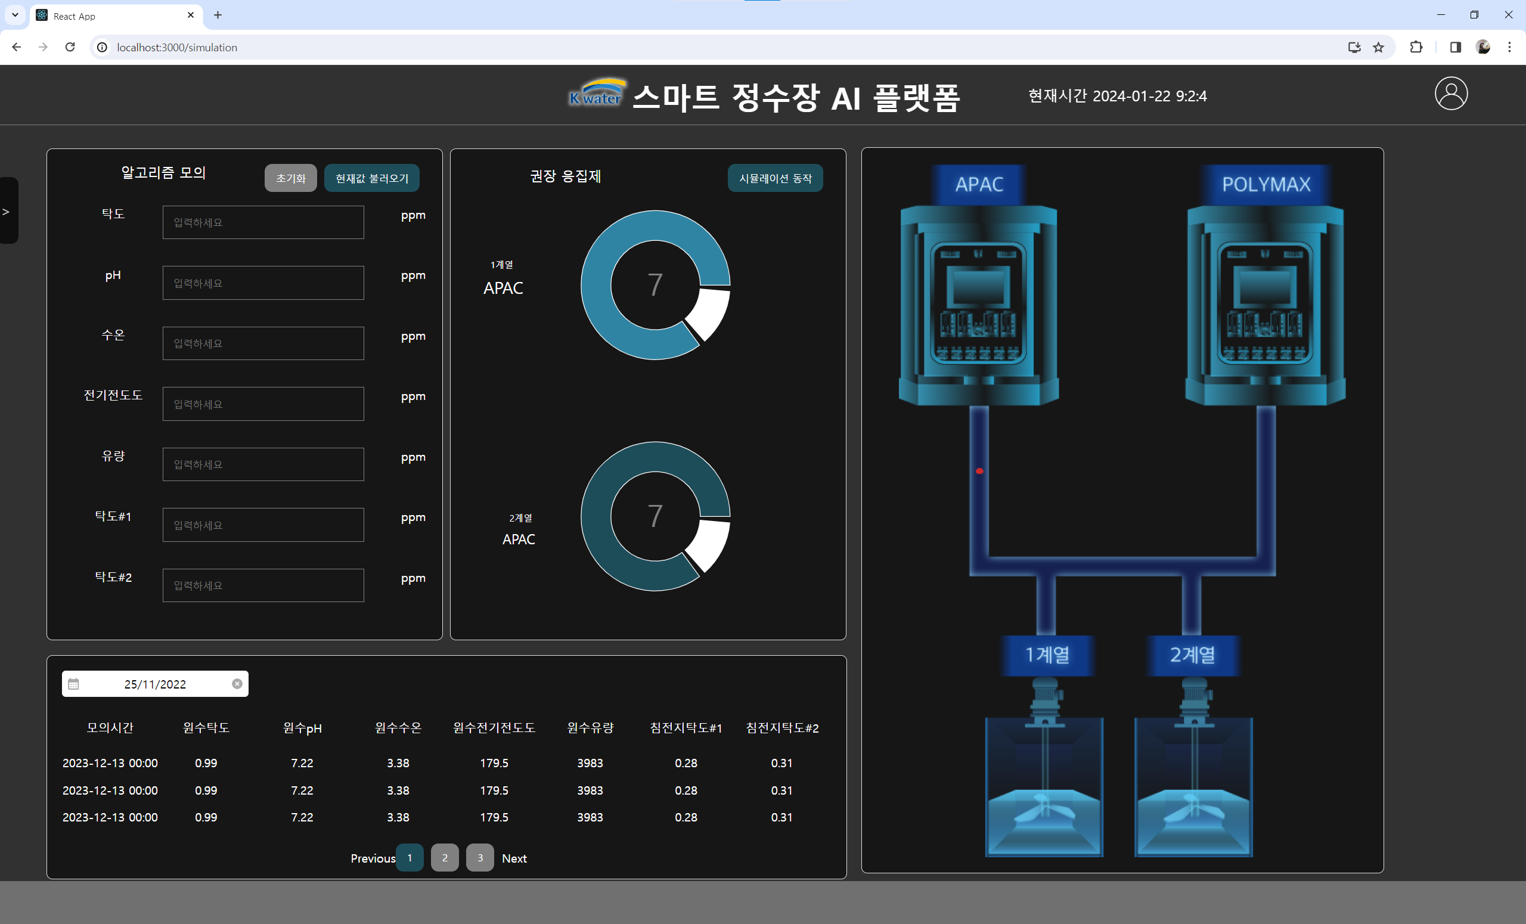Click the 원수수온 column header

[x=398, y=728]
